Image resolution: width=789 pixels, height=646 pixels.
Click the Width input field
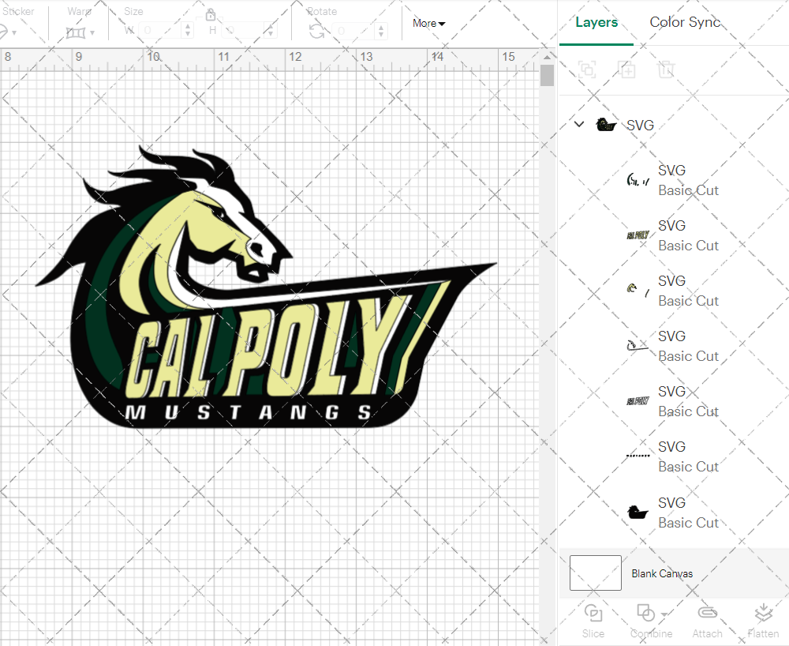coord(159,28)
